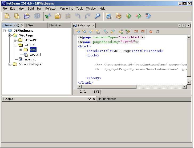Viewport: 194px width, 148px height.
Task: Click the Output tab label
Action: pyautogui.click(x=9, y=99)
